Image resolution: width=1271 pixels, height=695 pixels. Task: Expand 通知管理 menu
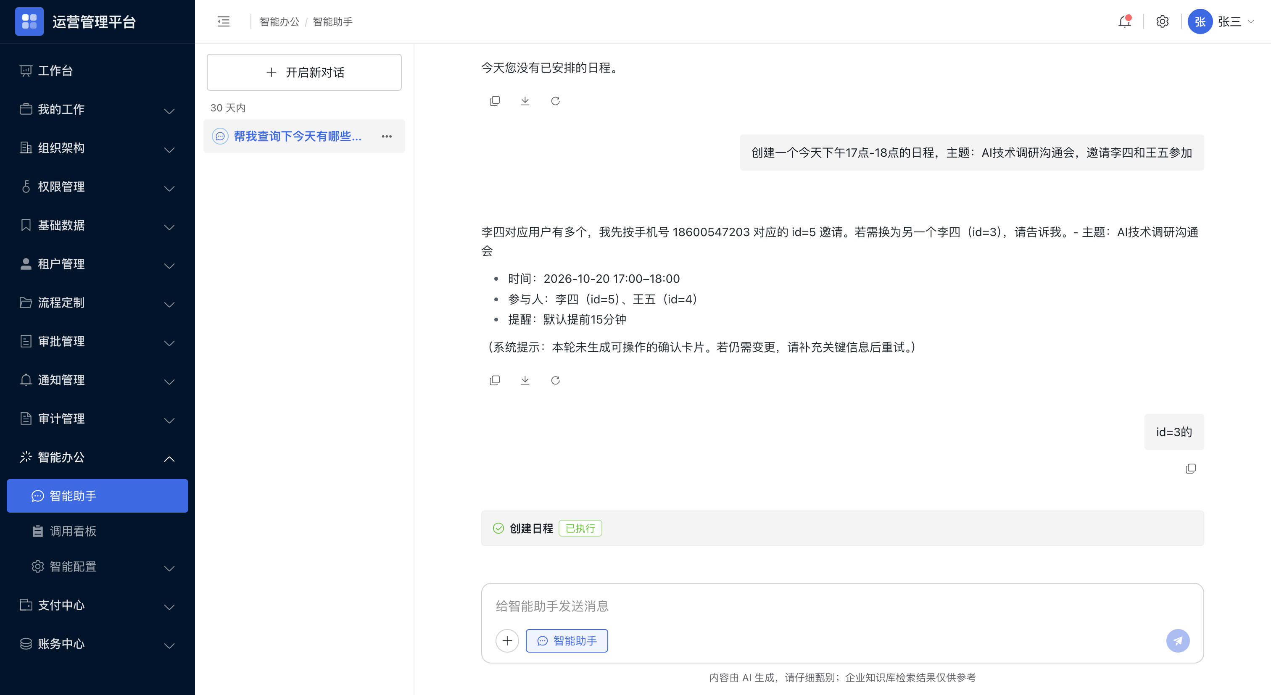click(x=97, y=380)
